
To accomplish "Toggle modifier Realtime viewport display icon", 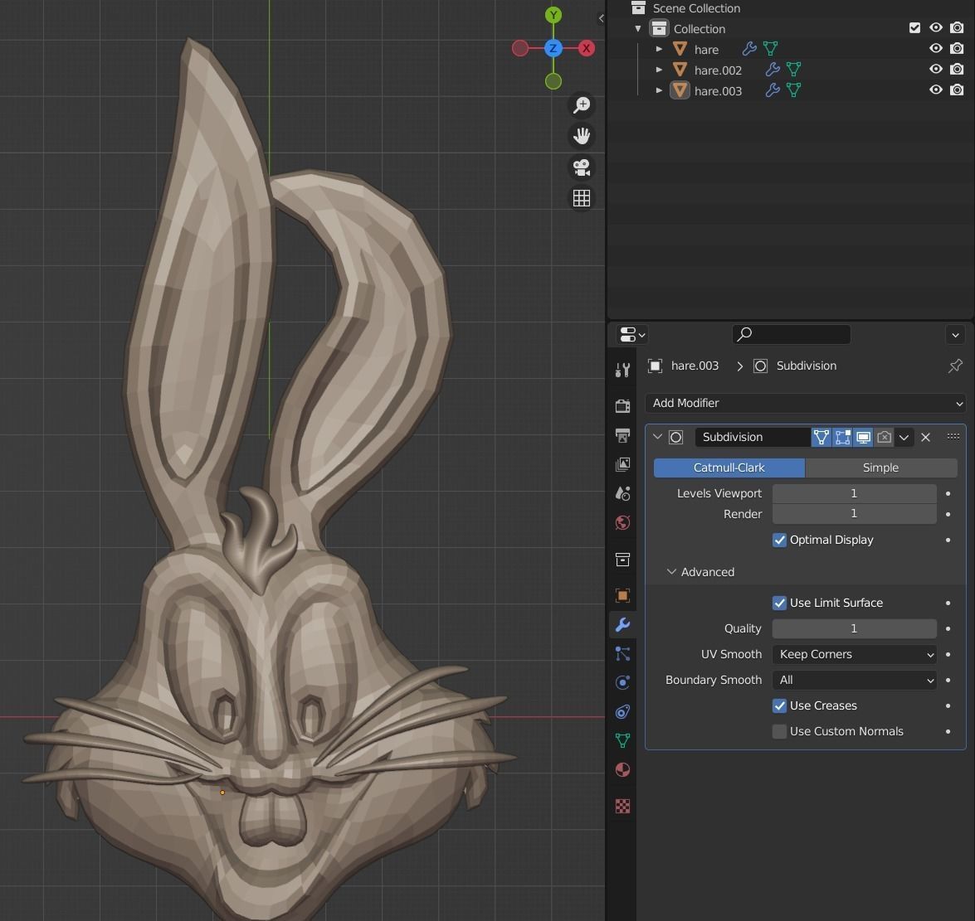I will (863, 437).
